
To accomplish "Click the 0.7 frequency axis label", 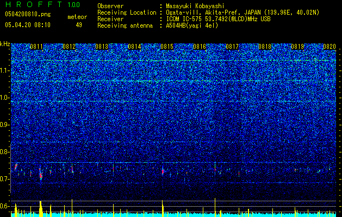I will click(x=4, y=179).
